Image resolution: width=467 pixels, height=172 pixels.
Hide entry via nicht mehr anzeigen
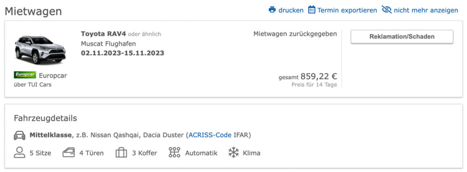pyautogui.click(x=426, y=10)
